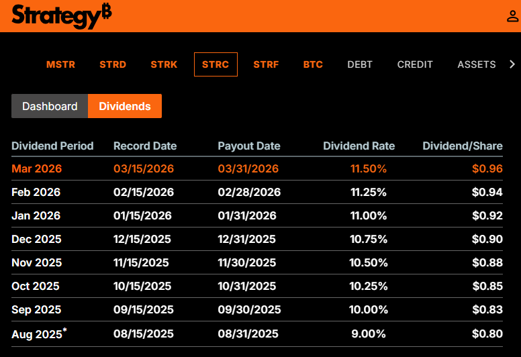Click the 10.25% dividend rate
This screenshot has height=357, width=521.
coord(369,286)
